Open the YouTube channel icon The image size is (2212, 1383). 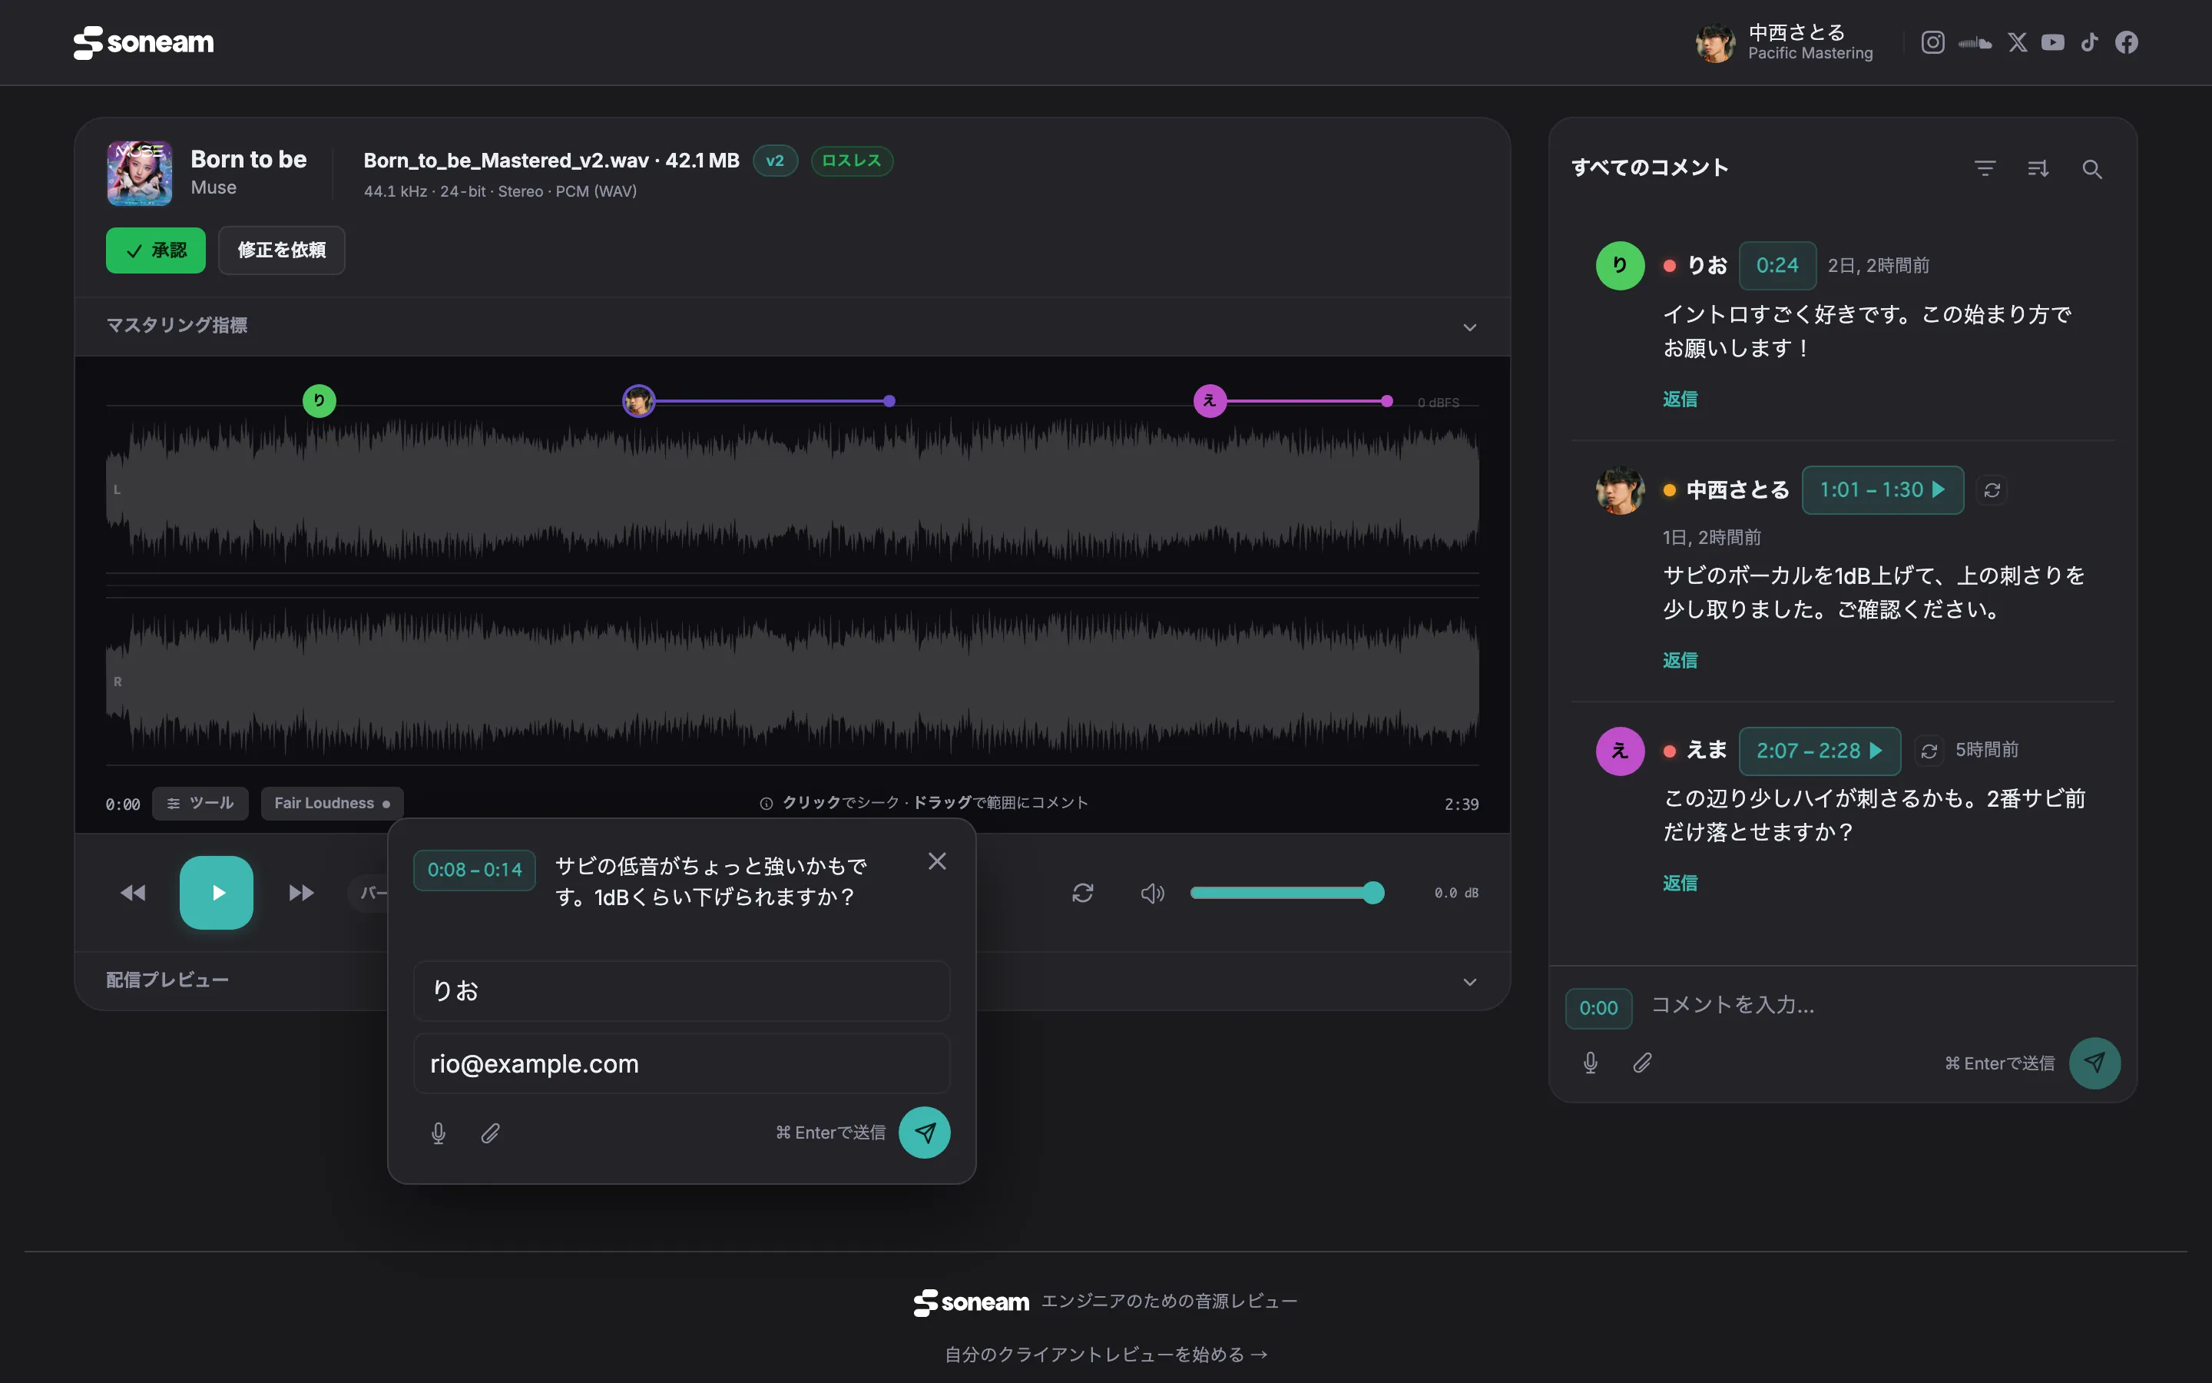(x=2053, y=42)
